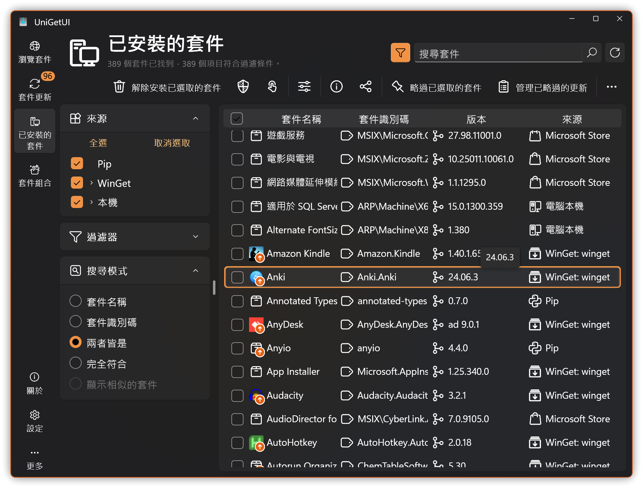
Task: Click the Pip source icon for Annotated Types
Action: [x=535, y=301]
